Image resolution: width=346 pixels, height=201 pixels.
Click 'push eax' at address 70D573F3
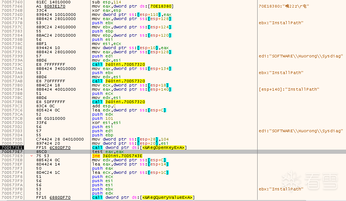pos(103,169)
